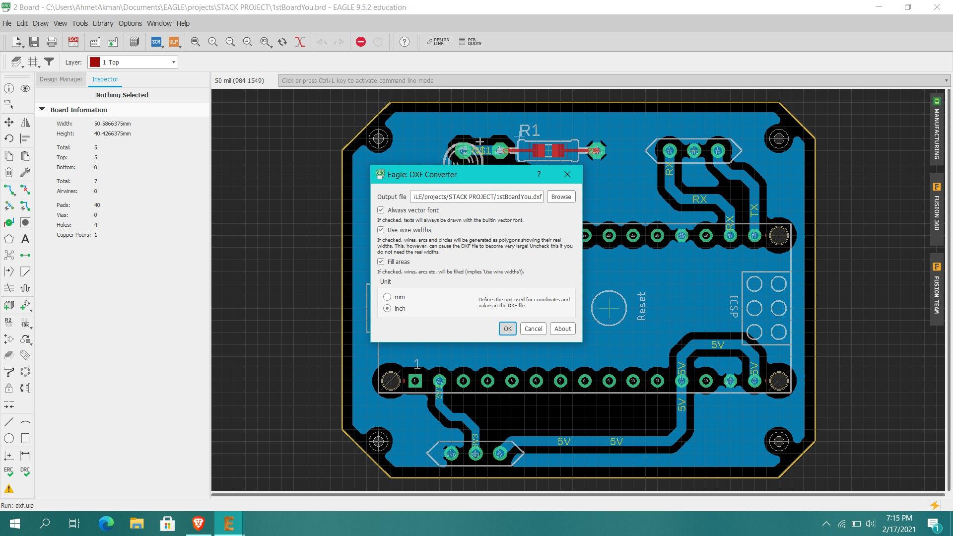Screen dimensions: 953x536
Task: Click the DRC check icon in toolbar
Action: click(25, 472)
